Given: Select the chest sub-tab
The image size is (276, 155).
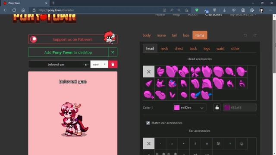Looking at the screenshot, I should pyautogui.click(x=179, y=48).
